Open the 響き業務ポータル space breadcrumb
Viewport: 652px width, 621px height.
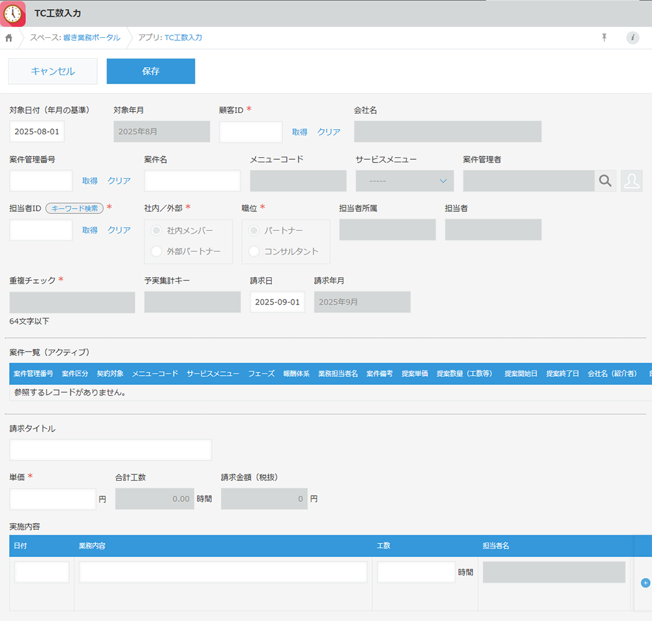91,38
